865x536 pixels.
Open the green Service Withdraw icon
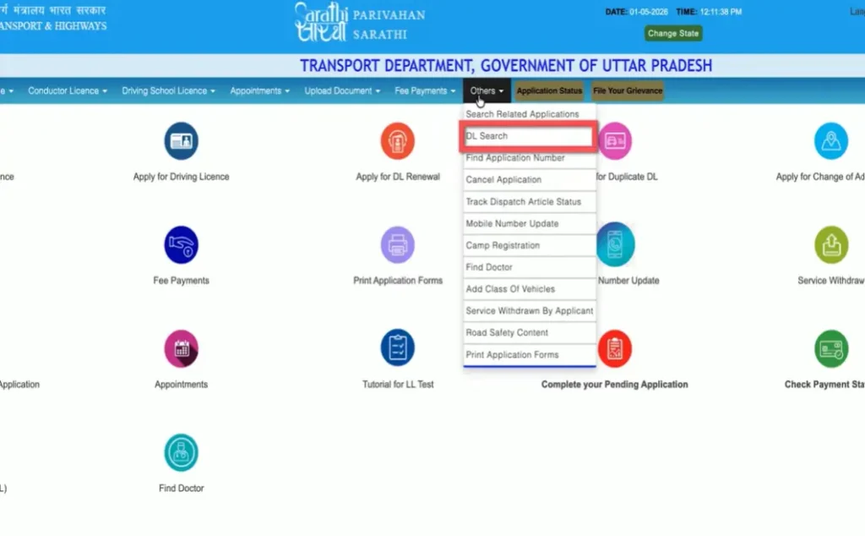[x=831, y=244]
